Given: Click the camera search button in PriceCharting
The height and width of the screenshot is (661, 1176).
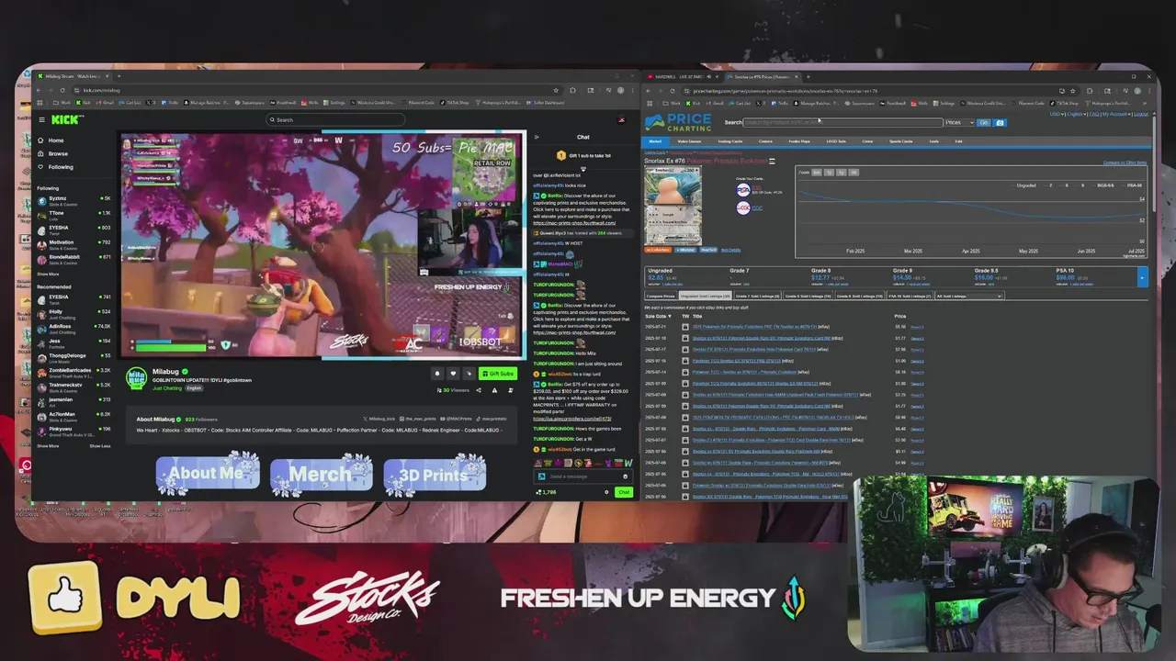Looking at the screenshot, I should point(1000,123).
